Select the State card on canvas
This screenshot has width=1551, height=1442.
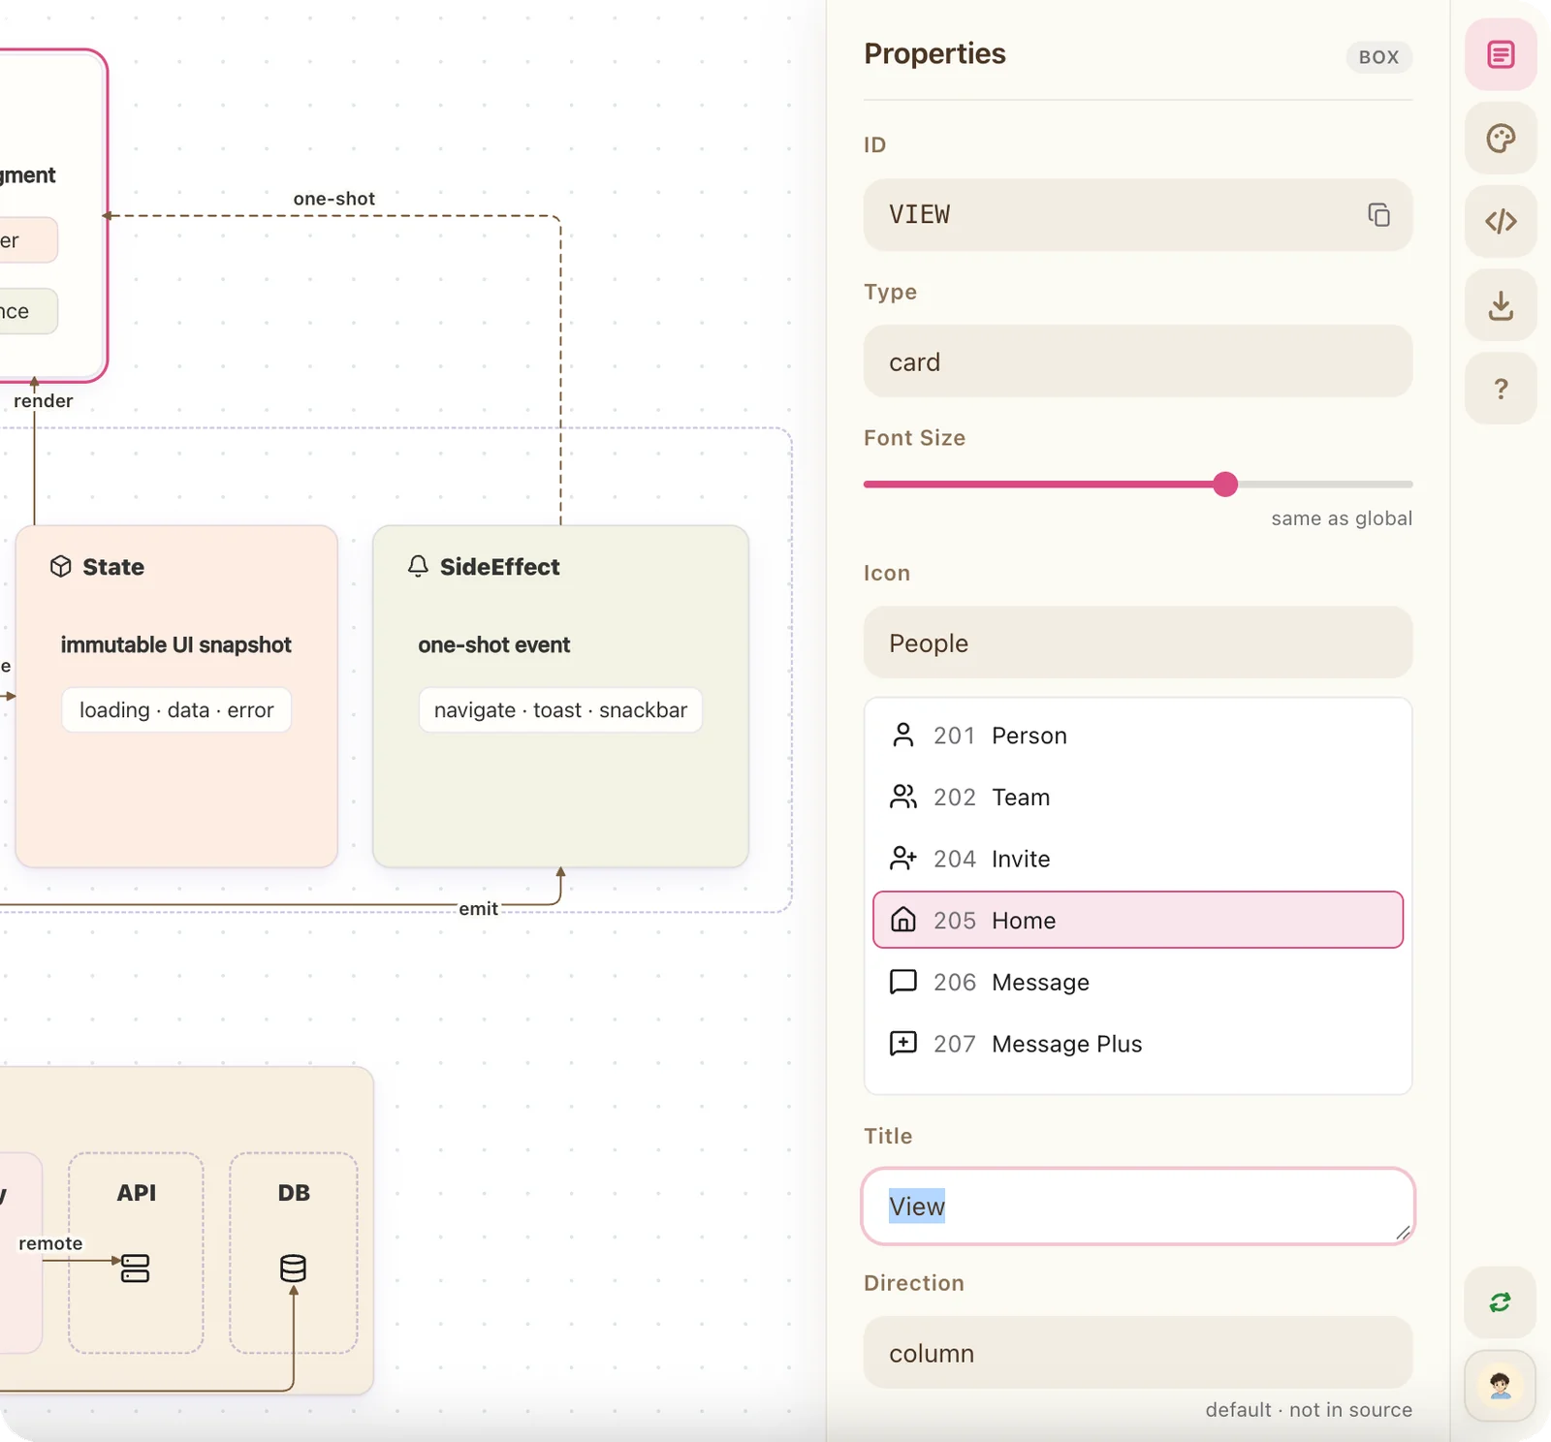click(176, 696)
